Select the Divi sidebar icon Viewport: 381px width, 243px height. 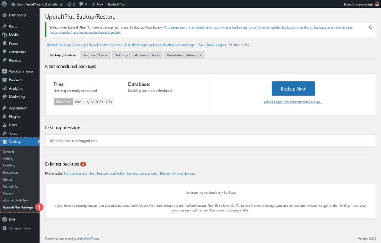tap(5, 219)
